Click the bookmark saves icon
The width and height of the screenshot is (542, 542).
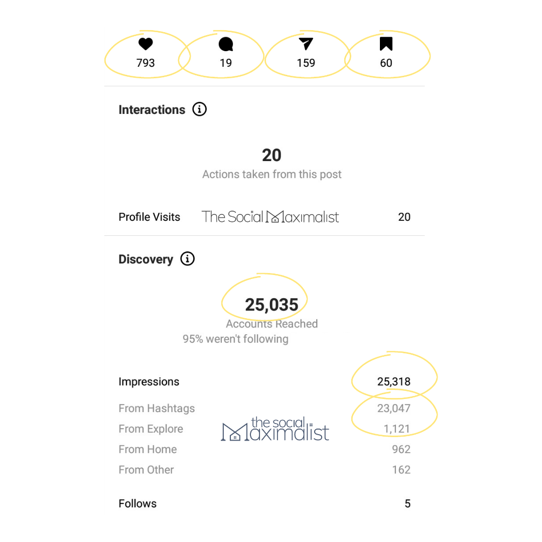pyautogui.click(x=386, y=44)
